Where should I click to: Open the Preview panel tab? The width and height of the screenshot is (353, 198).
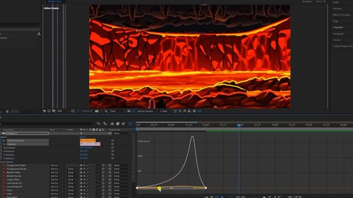(337, 9)
